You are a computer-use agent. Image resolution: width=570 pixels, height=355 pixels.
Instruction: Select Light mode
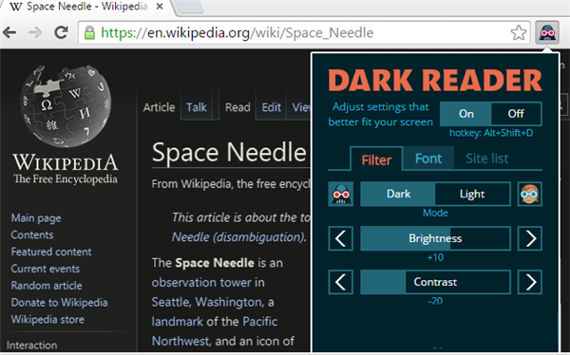point(472,194)
